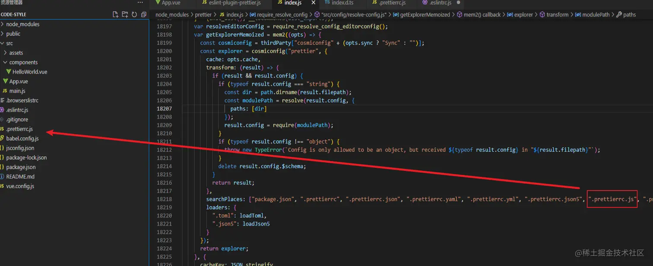The image size is (653, 266).
Task: Collapse all folders in explorer
Action: pos(144,15)
